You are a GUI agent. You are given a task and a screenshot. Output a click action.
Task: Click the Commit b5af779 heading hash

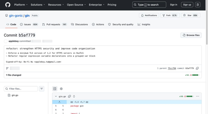pos(27,35)
